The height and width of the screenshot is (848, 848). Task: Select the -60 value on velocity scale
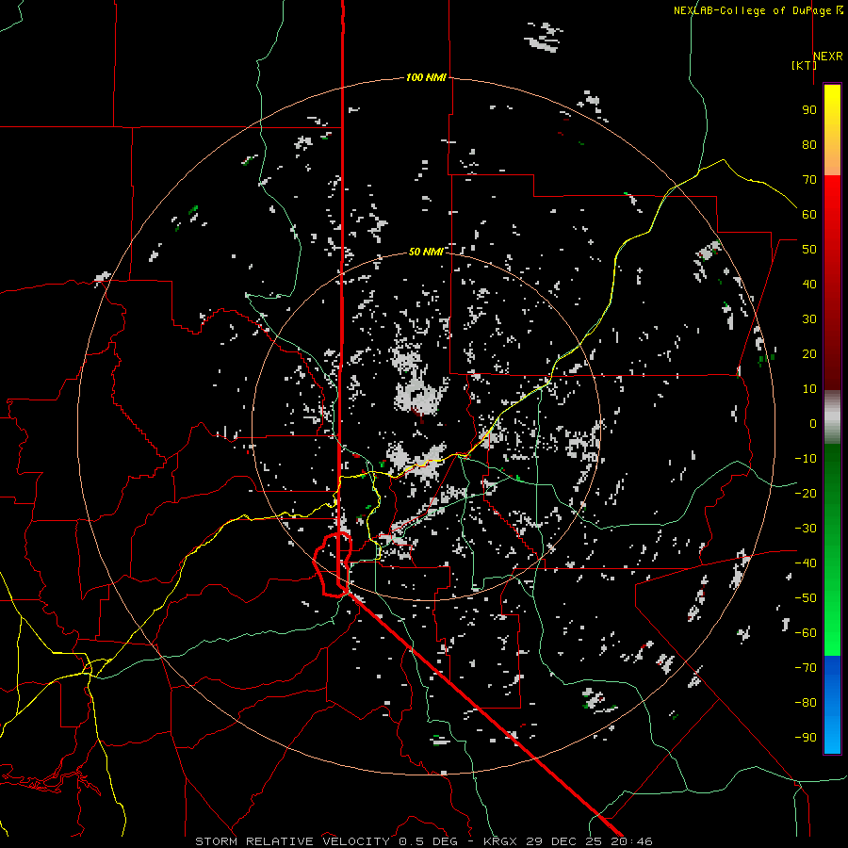click(806, 633)
